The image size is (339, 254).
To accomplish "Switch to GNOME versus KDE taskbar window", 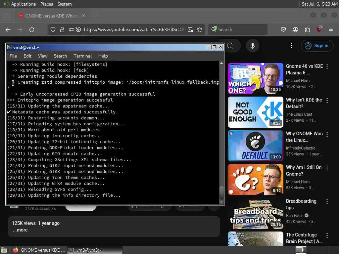I will pos(39,250).
